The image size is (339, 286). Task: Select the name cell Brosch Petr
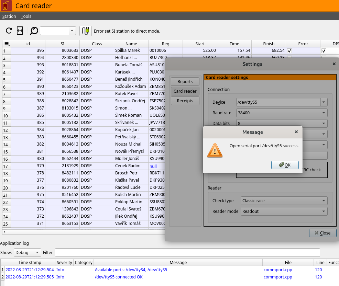pyautogui.click(x=131, y=173)
